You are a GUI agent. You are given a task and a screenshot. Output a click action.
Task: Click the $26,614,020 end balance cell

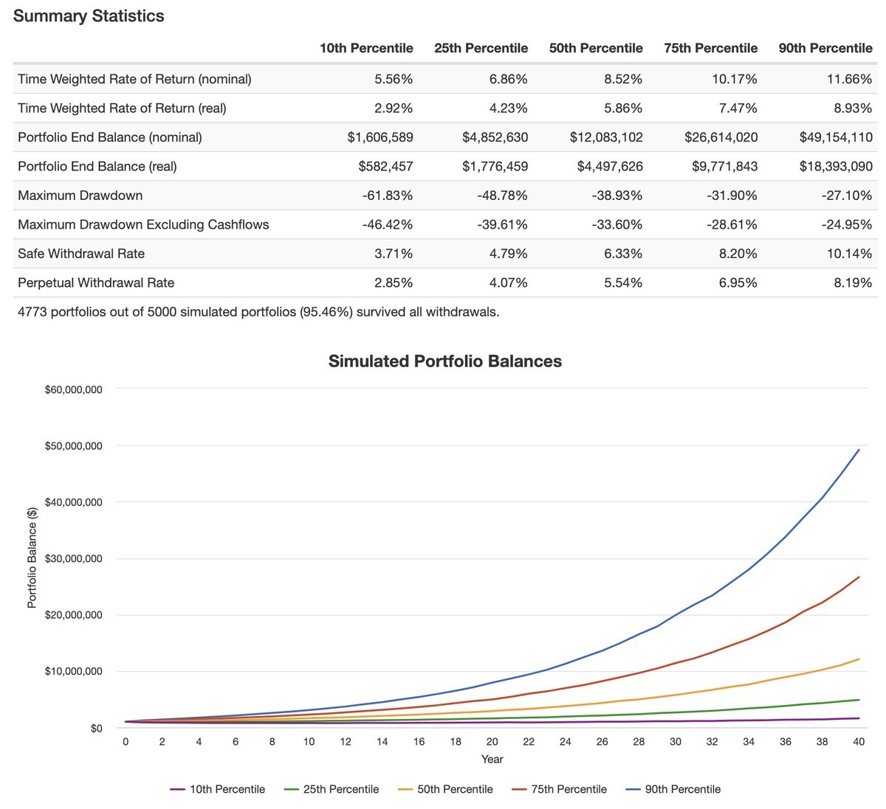point(721,137)
